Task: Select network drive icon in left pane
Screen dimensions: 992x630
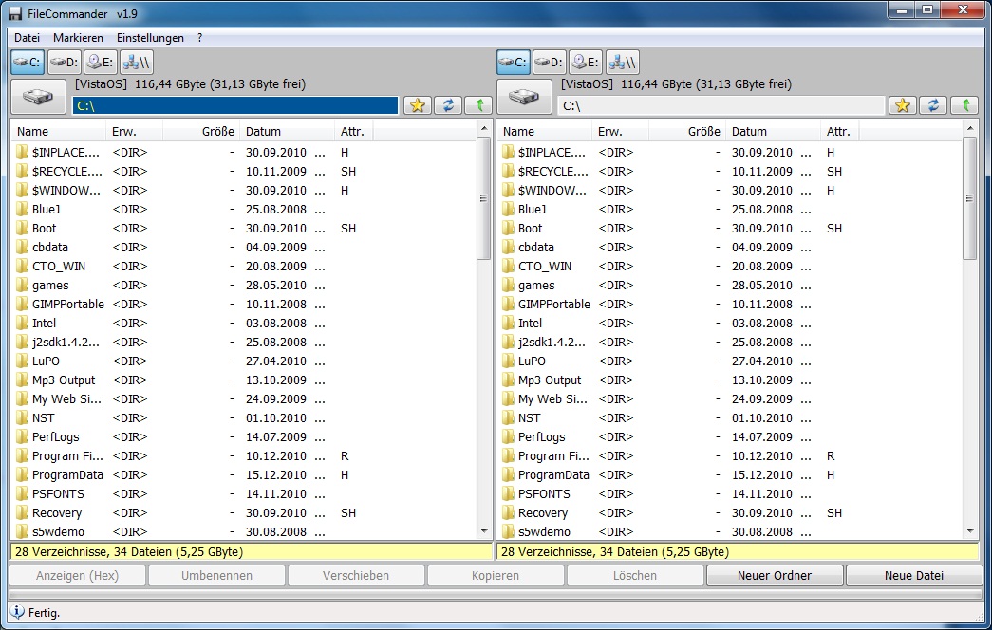Action: click(x=137, y=63)
